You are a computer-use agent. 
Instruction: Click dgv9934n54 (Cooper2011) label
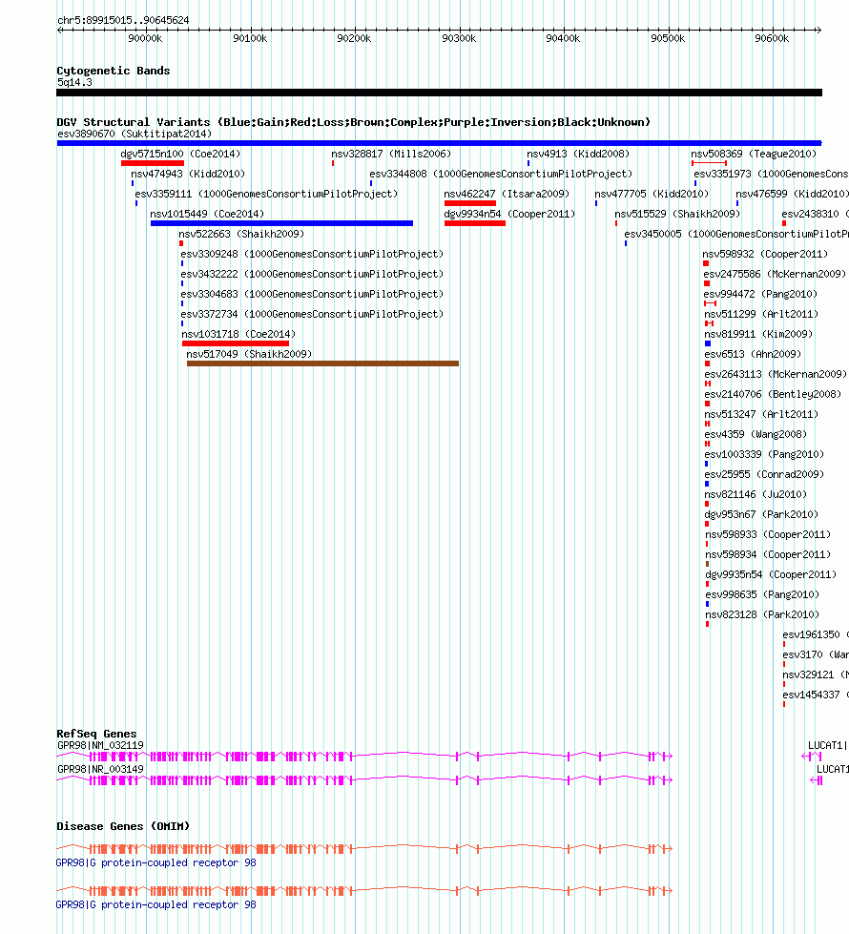click(x=509, y=214)
